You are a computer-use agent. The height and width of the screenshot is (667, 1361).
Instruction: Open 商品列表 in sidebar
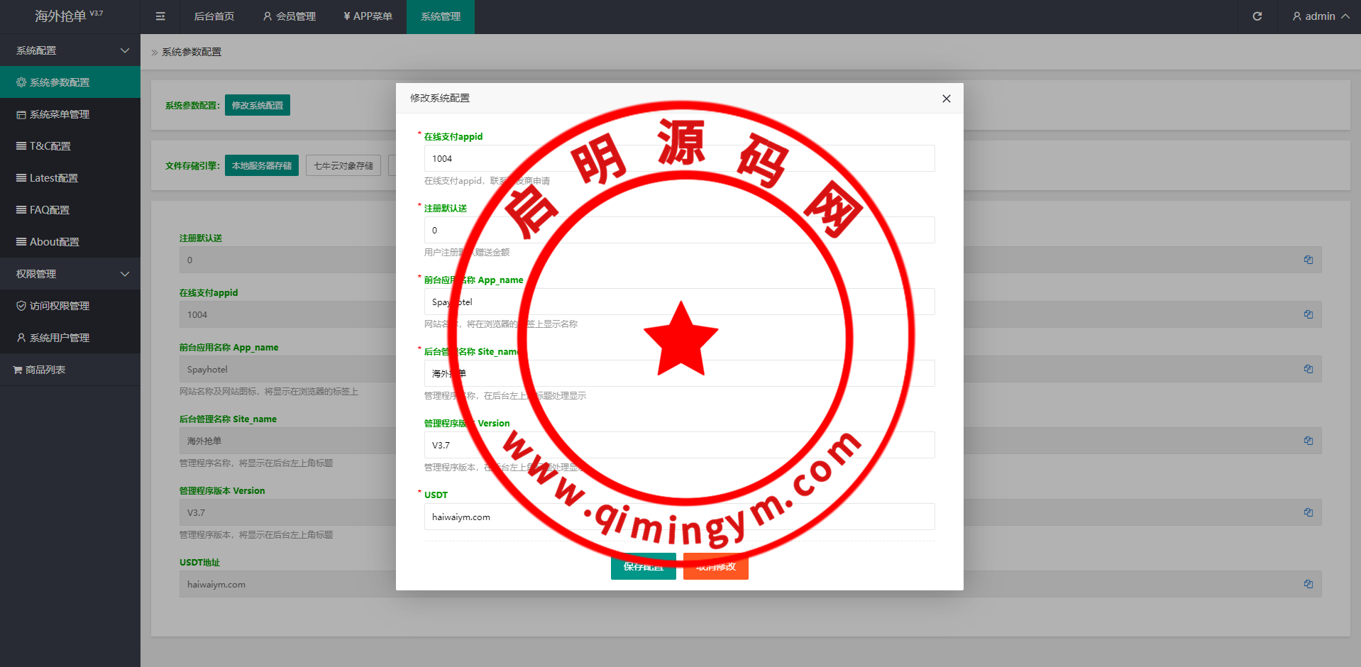[x=45, y=370]
